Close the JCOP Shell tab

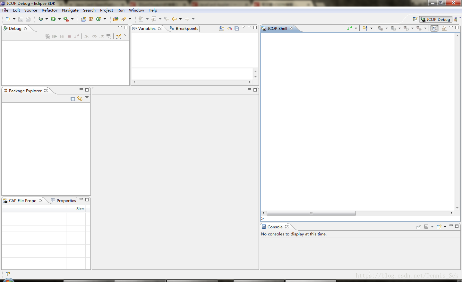(x=291, y=28)
